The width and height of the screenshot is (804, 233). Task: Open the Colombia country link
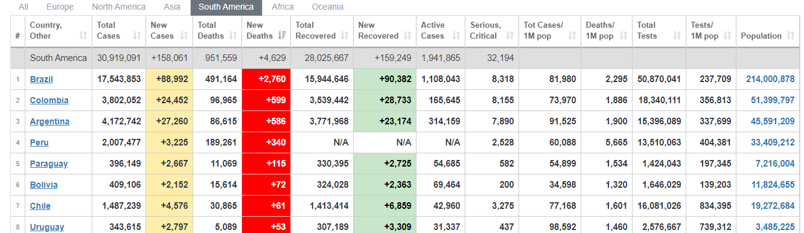(49, 100)
